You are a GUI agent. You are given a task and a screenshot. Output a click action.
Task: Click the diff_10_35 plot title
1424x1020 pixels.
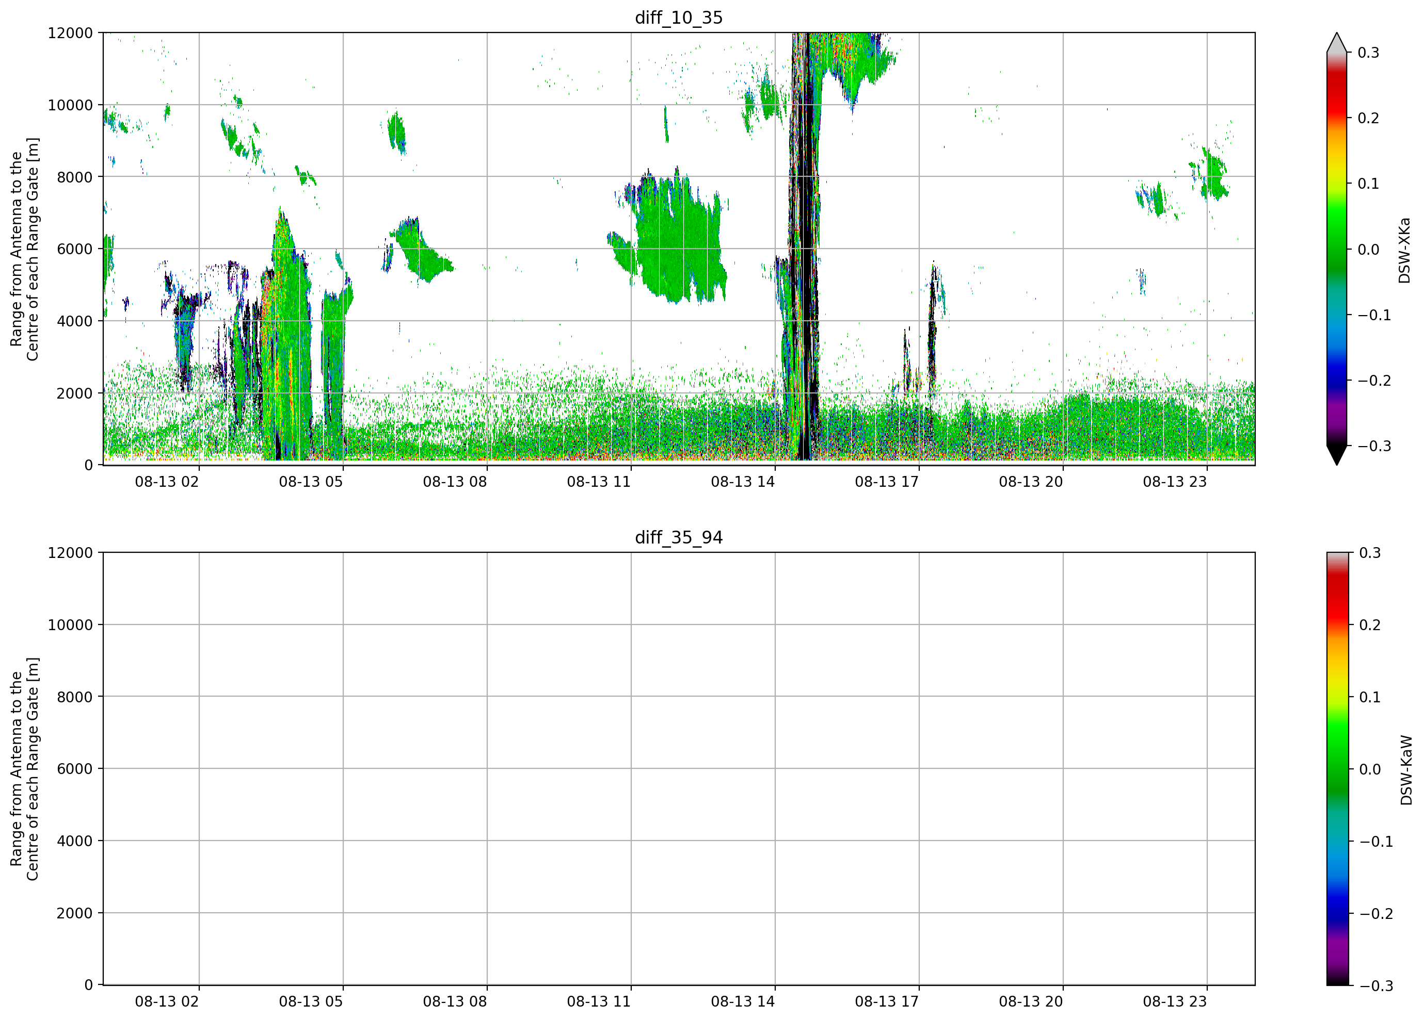[679, 18]
